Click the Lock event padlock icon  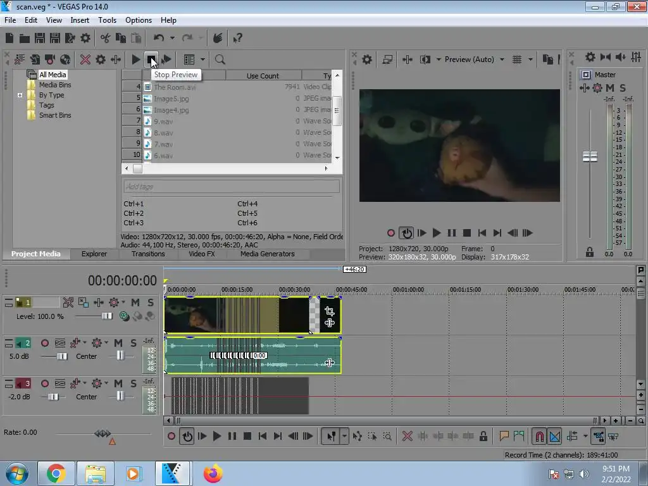[483, 436]
